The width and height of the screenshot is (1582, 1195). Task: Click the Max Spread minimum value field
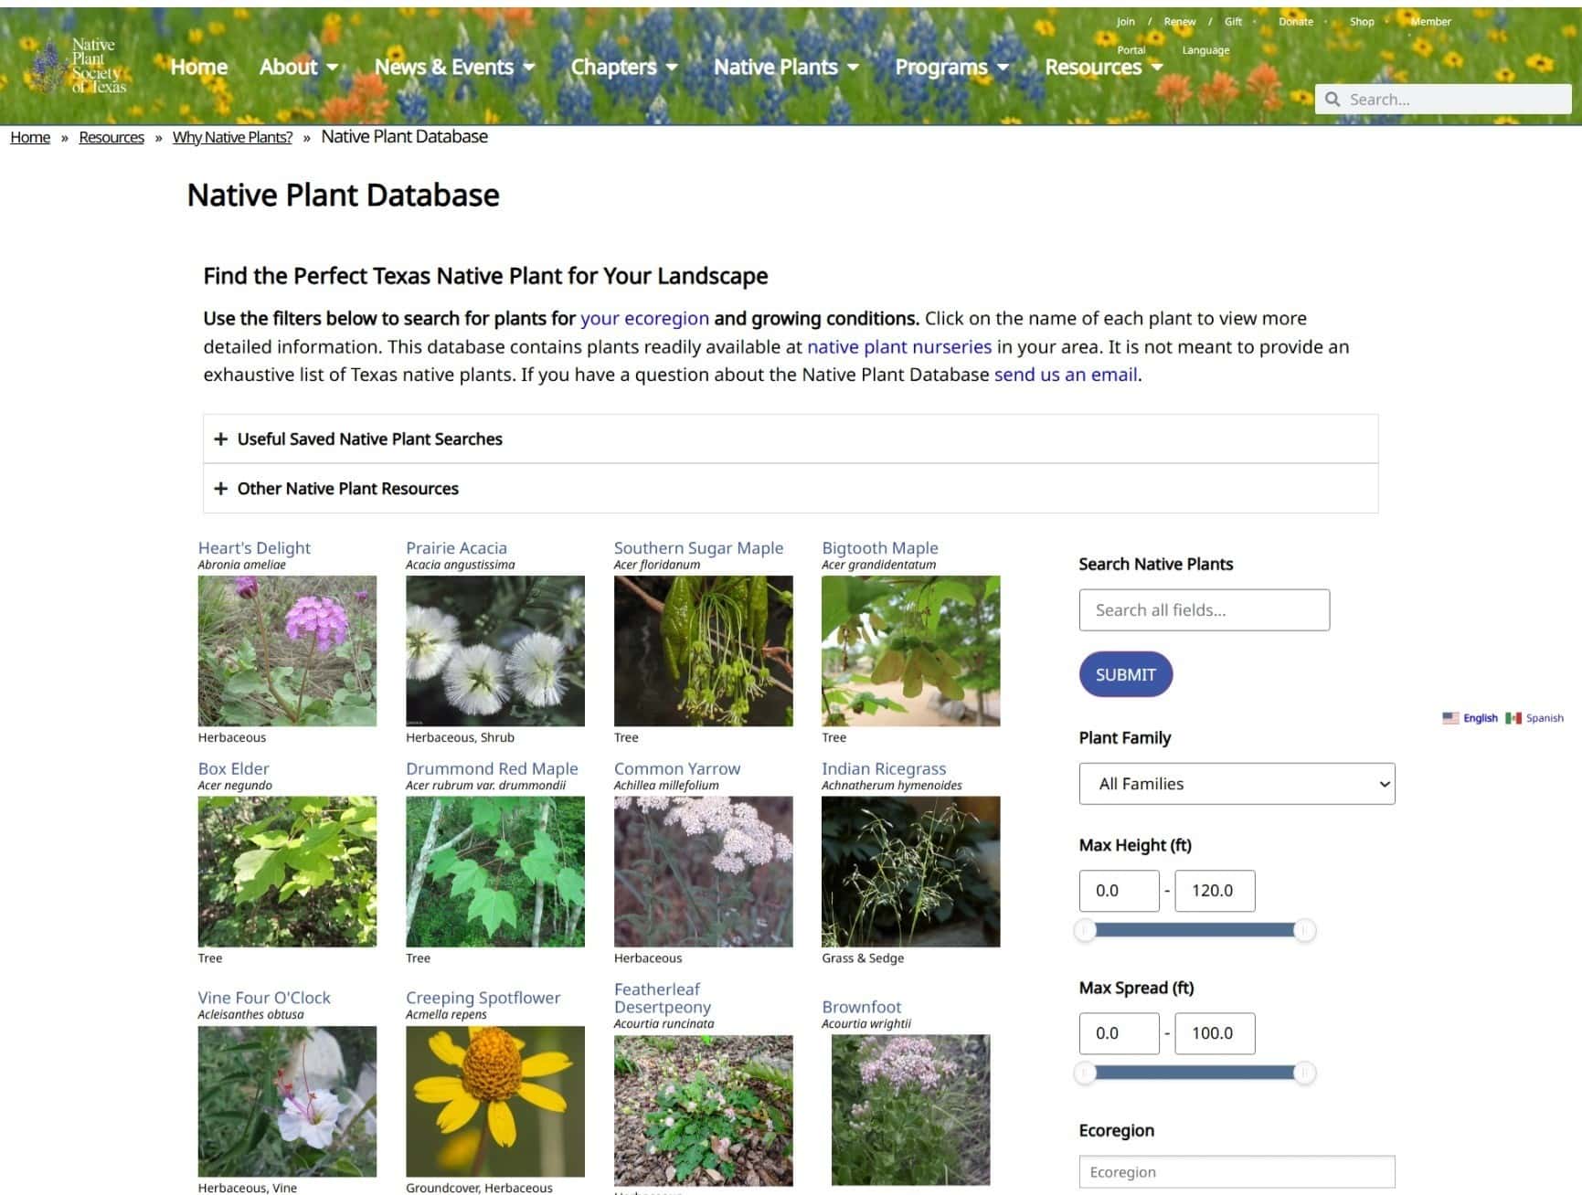point(1119,1032)
